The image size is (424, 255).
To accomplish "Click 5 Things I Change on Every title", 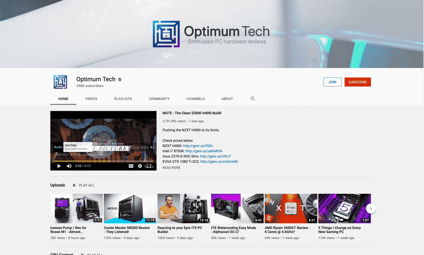I will (340, 230).
